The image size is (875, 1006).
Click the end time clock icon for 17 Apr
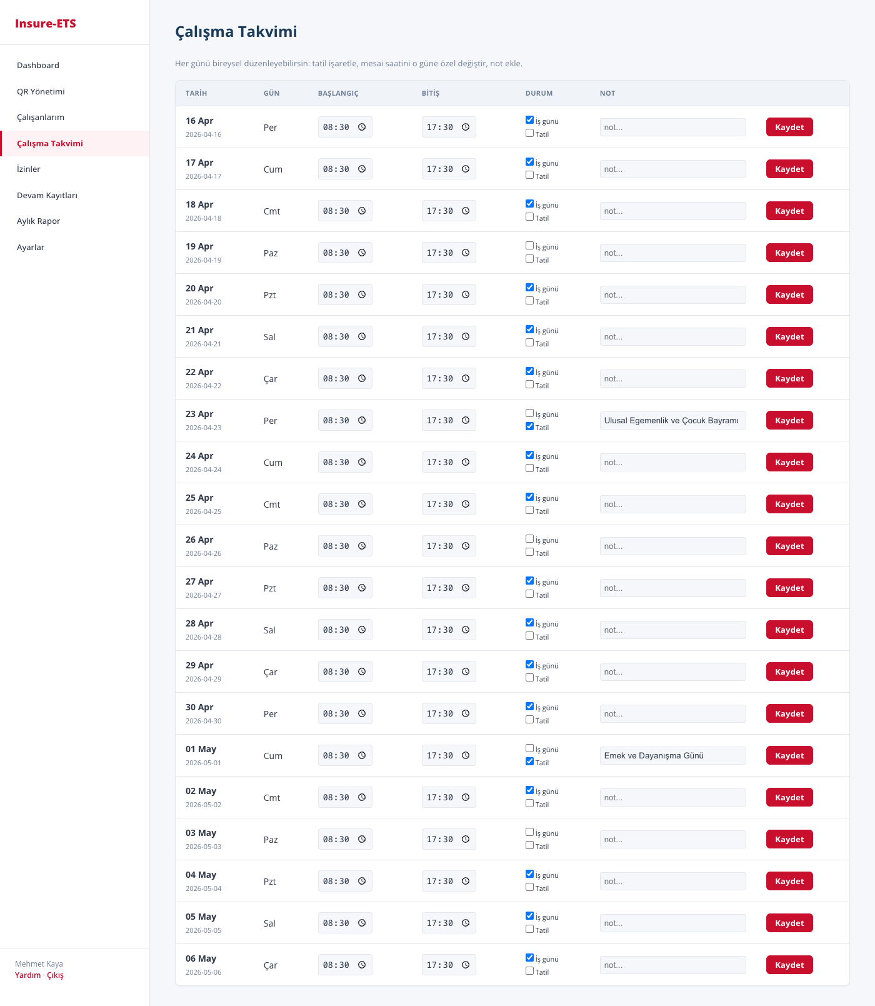pyautogui.click(x=466, y=169)
